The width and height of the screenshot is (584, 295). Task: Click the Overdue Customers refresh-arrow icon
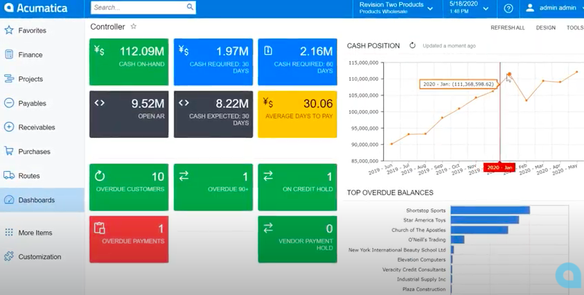[x=100, y=176]
